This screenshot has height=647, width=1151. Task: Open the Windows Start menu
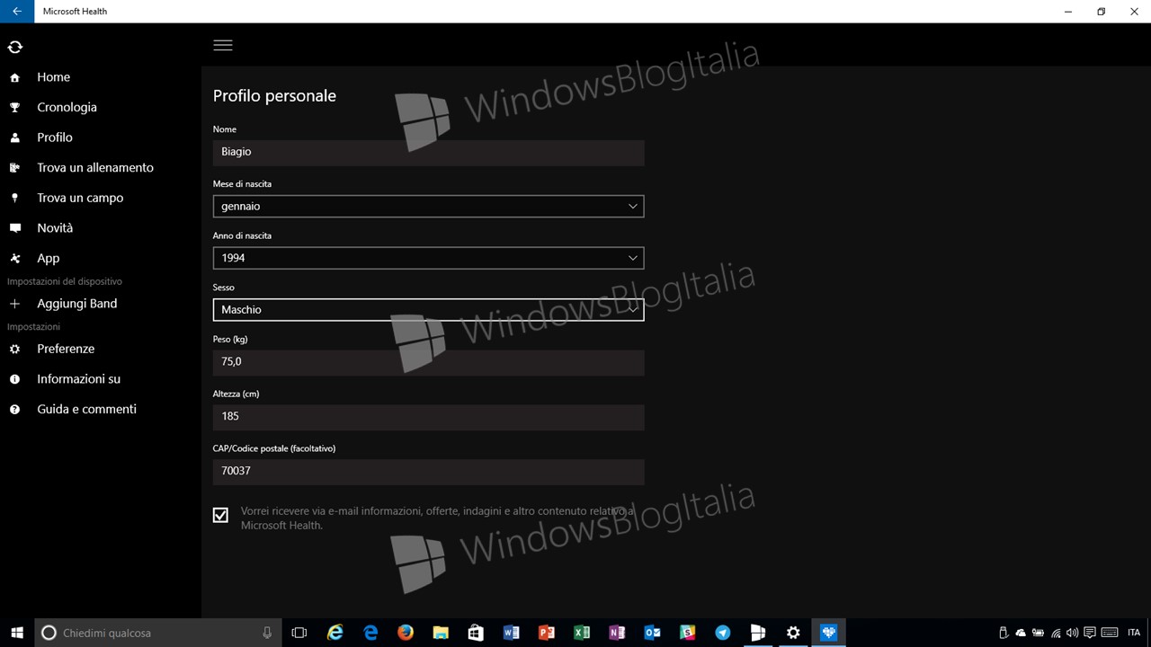tap(16, 633)
